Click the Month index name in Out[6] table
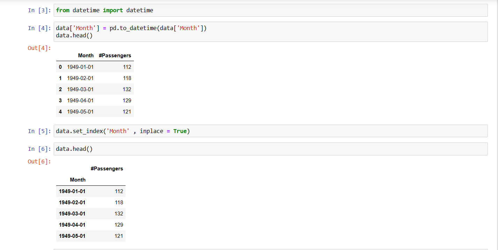Image resolution: width=498 pixels, height=250 pixels. (x=78, y=180)
